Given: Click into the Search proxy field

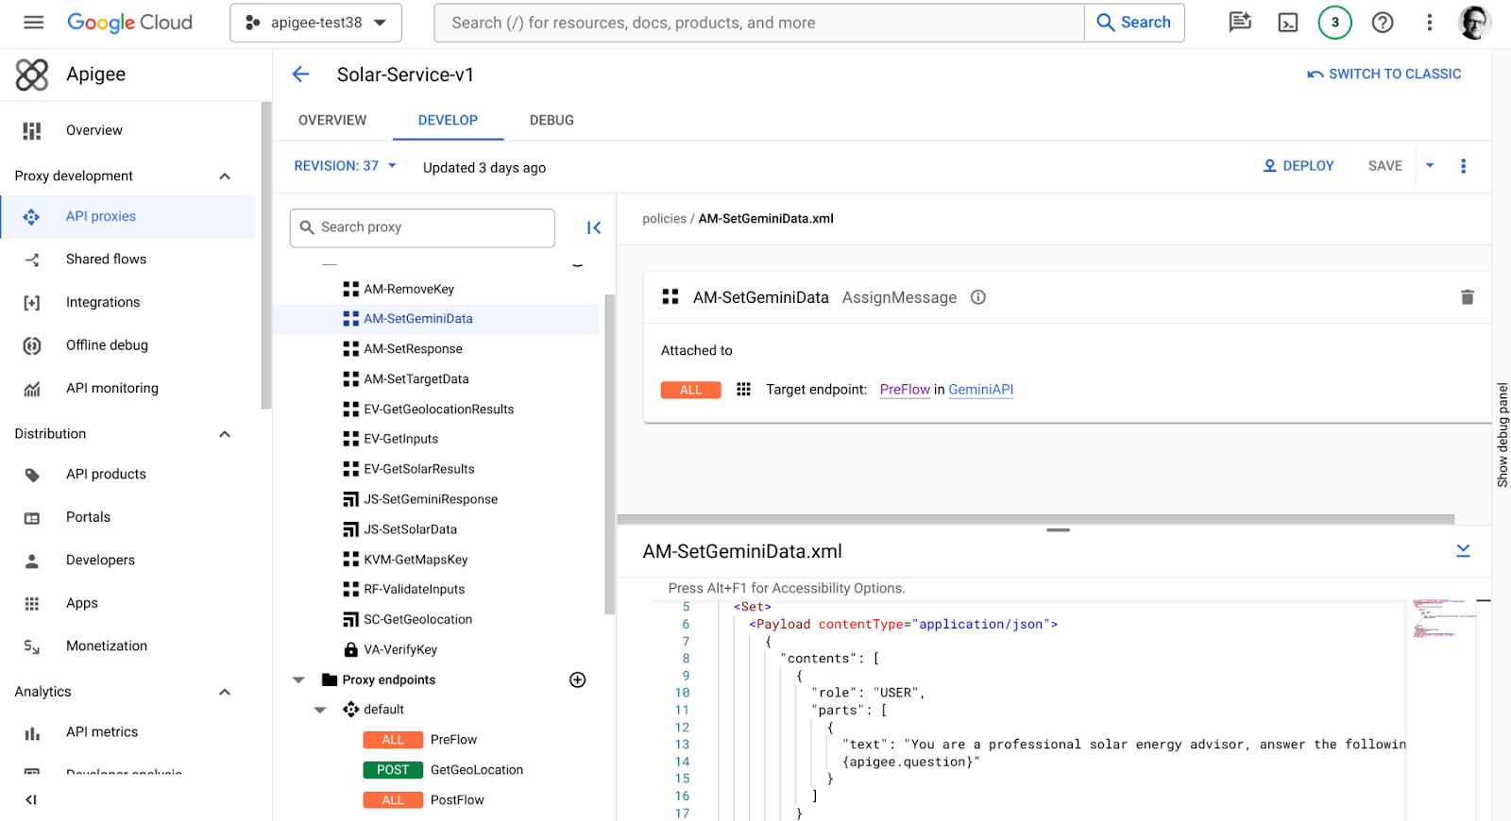Looking at the screenshot, I should point(422,227).
